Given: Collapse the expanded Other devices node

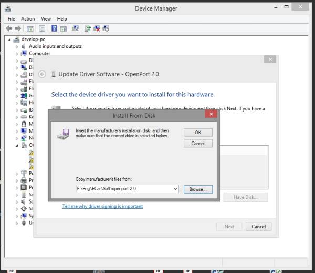Looking at the screenshot, I should [17, 145].
